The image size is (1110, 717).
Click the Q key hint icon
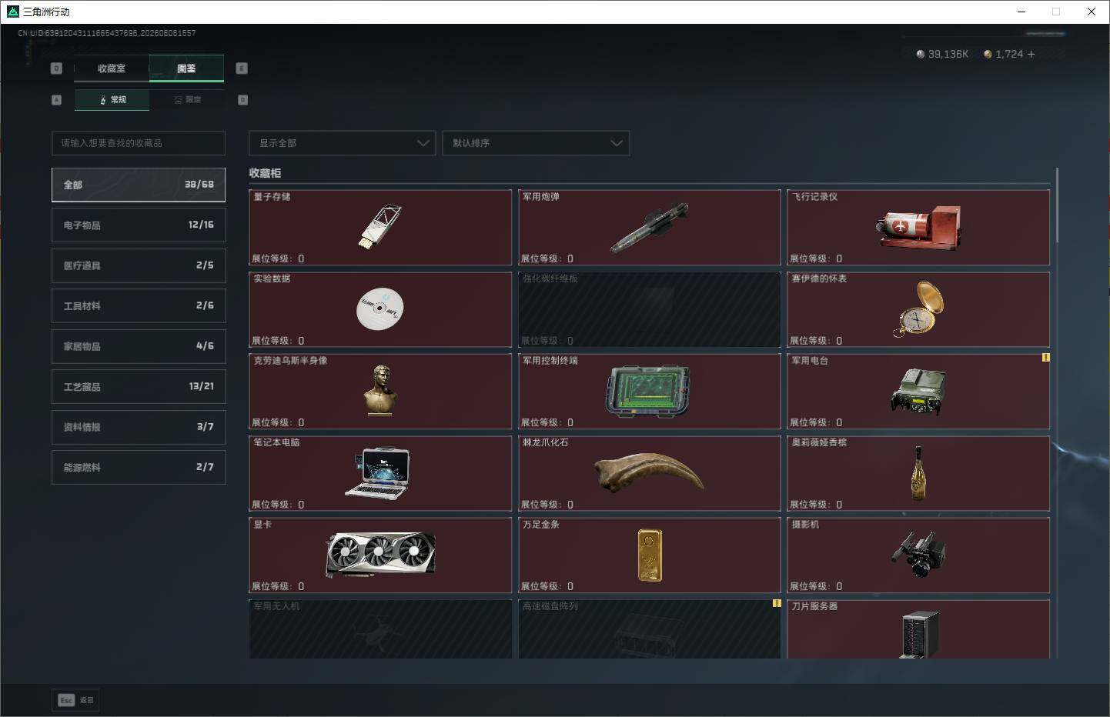click(x=56, y=68)
